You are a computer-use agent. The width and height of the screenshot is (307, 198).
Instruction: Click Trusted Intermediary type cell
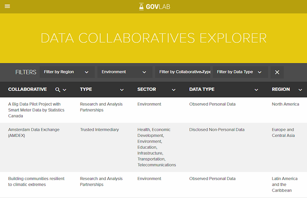pyautogui.click(x=99, y=130)
